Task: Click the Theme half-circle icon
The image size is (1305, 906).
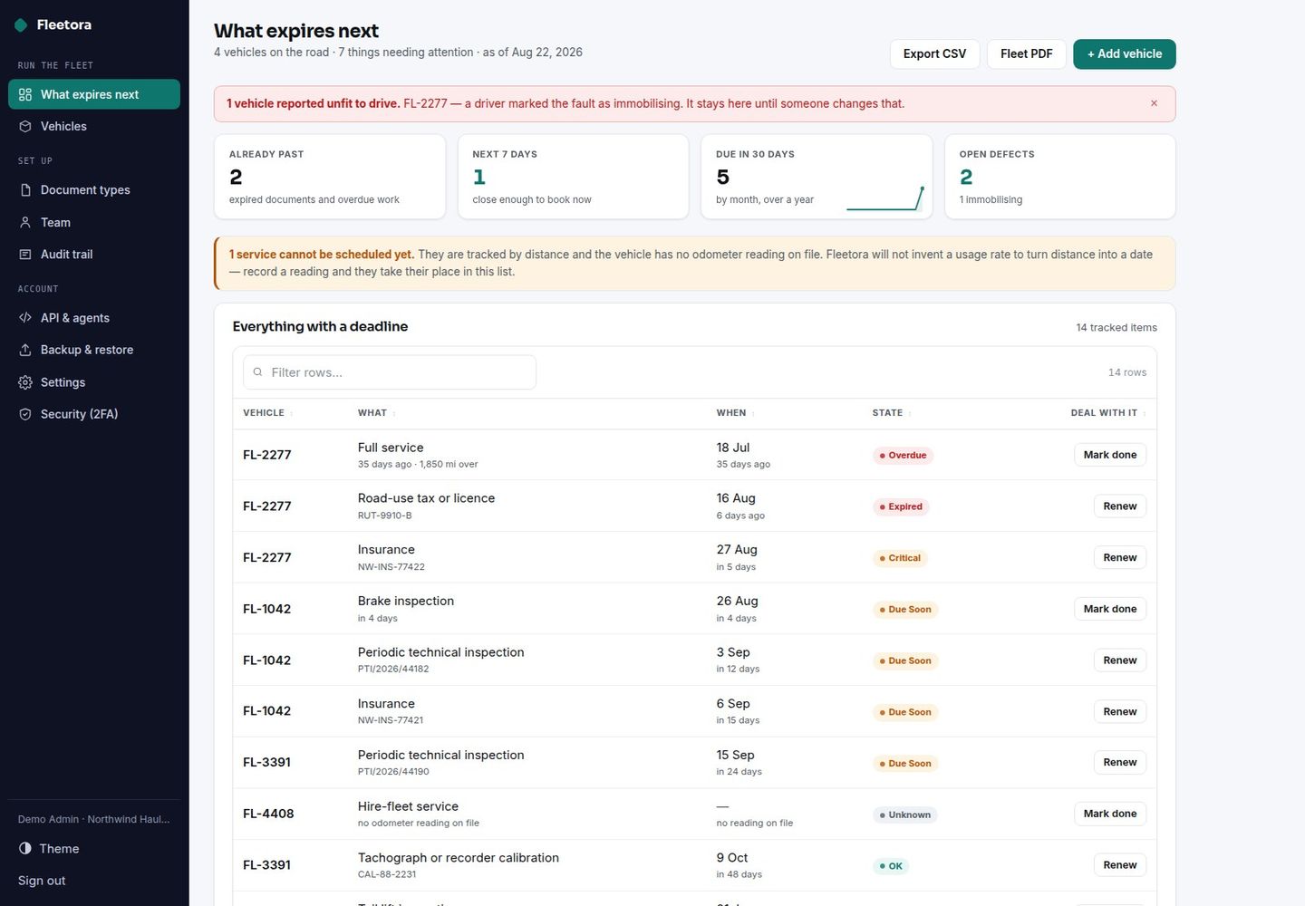Action: [x=25, y=849]
